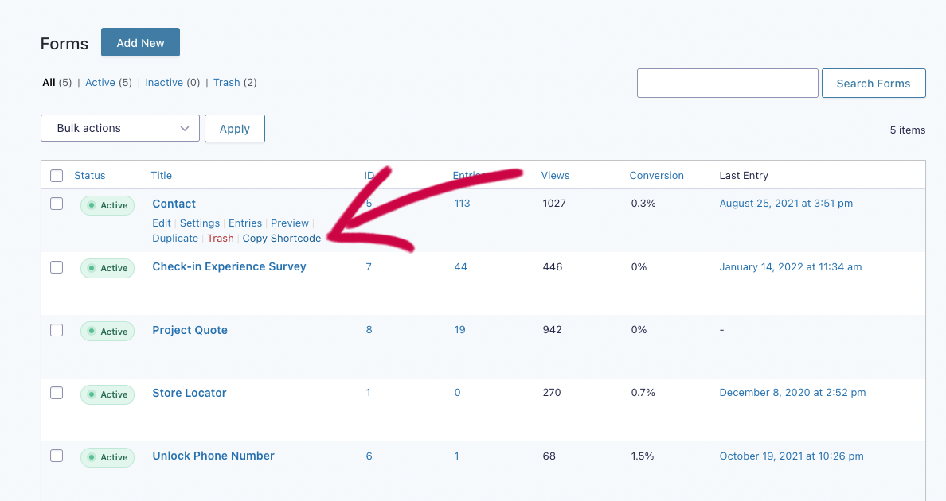The width and height of the screenshot is (946, 501).
Task: View Entries link under Contact form
Action: (245, 223)
